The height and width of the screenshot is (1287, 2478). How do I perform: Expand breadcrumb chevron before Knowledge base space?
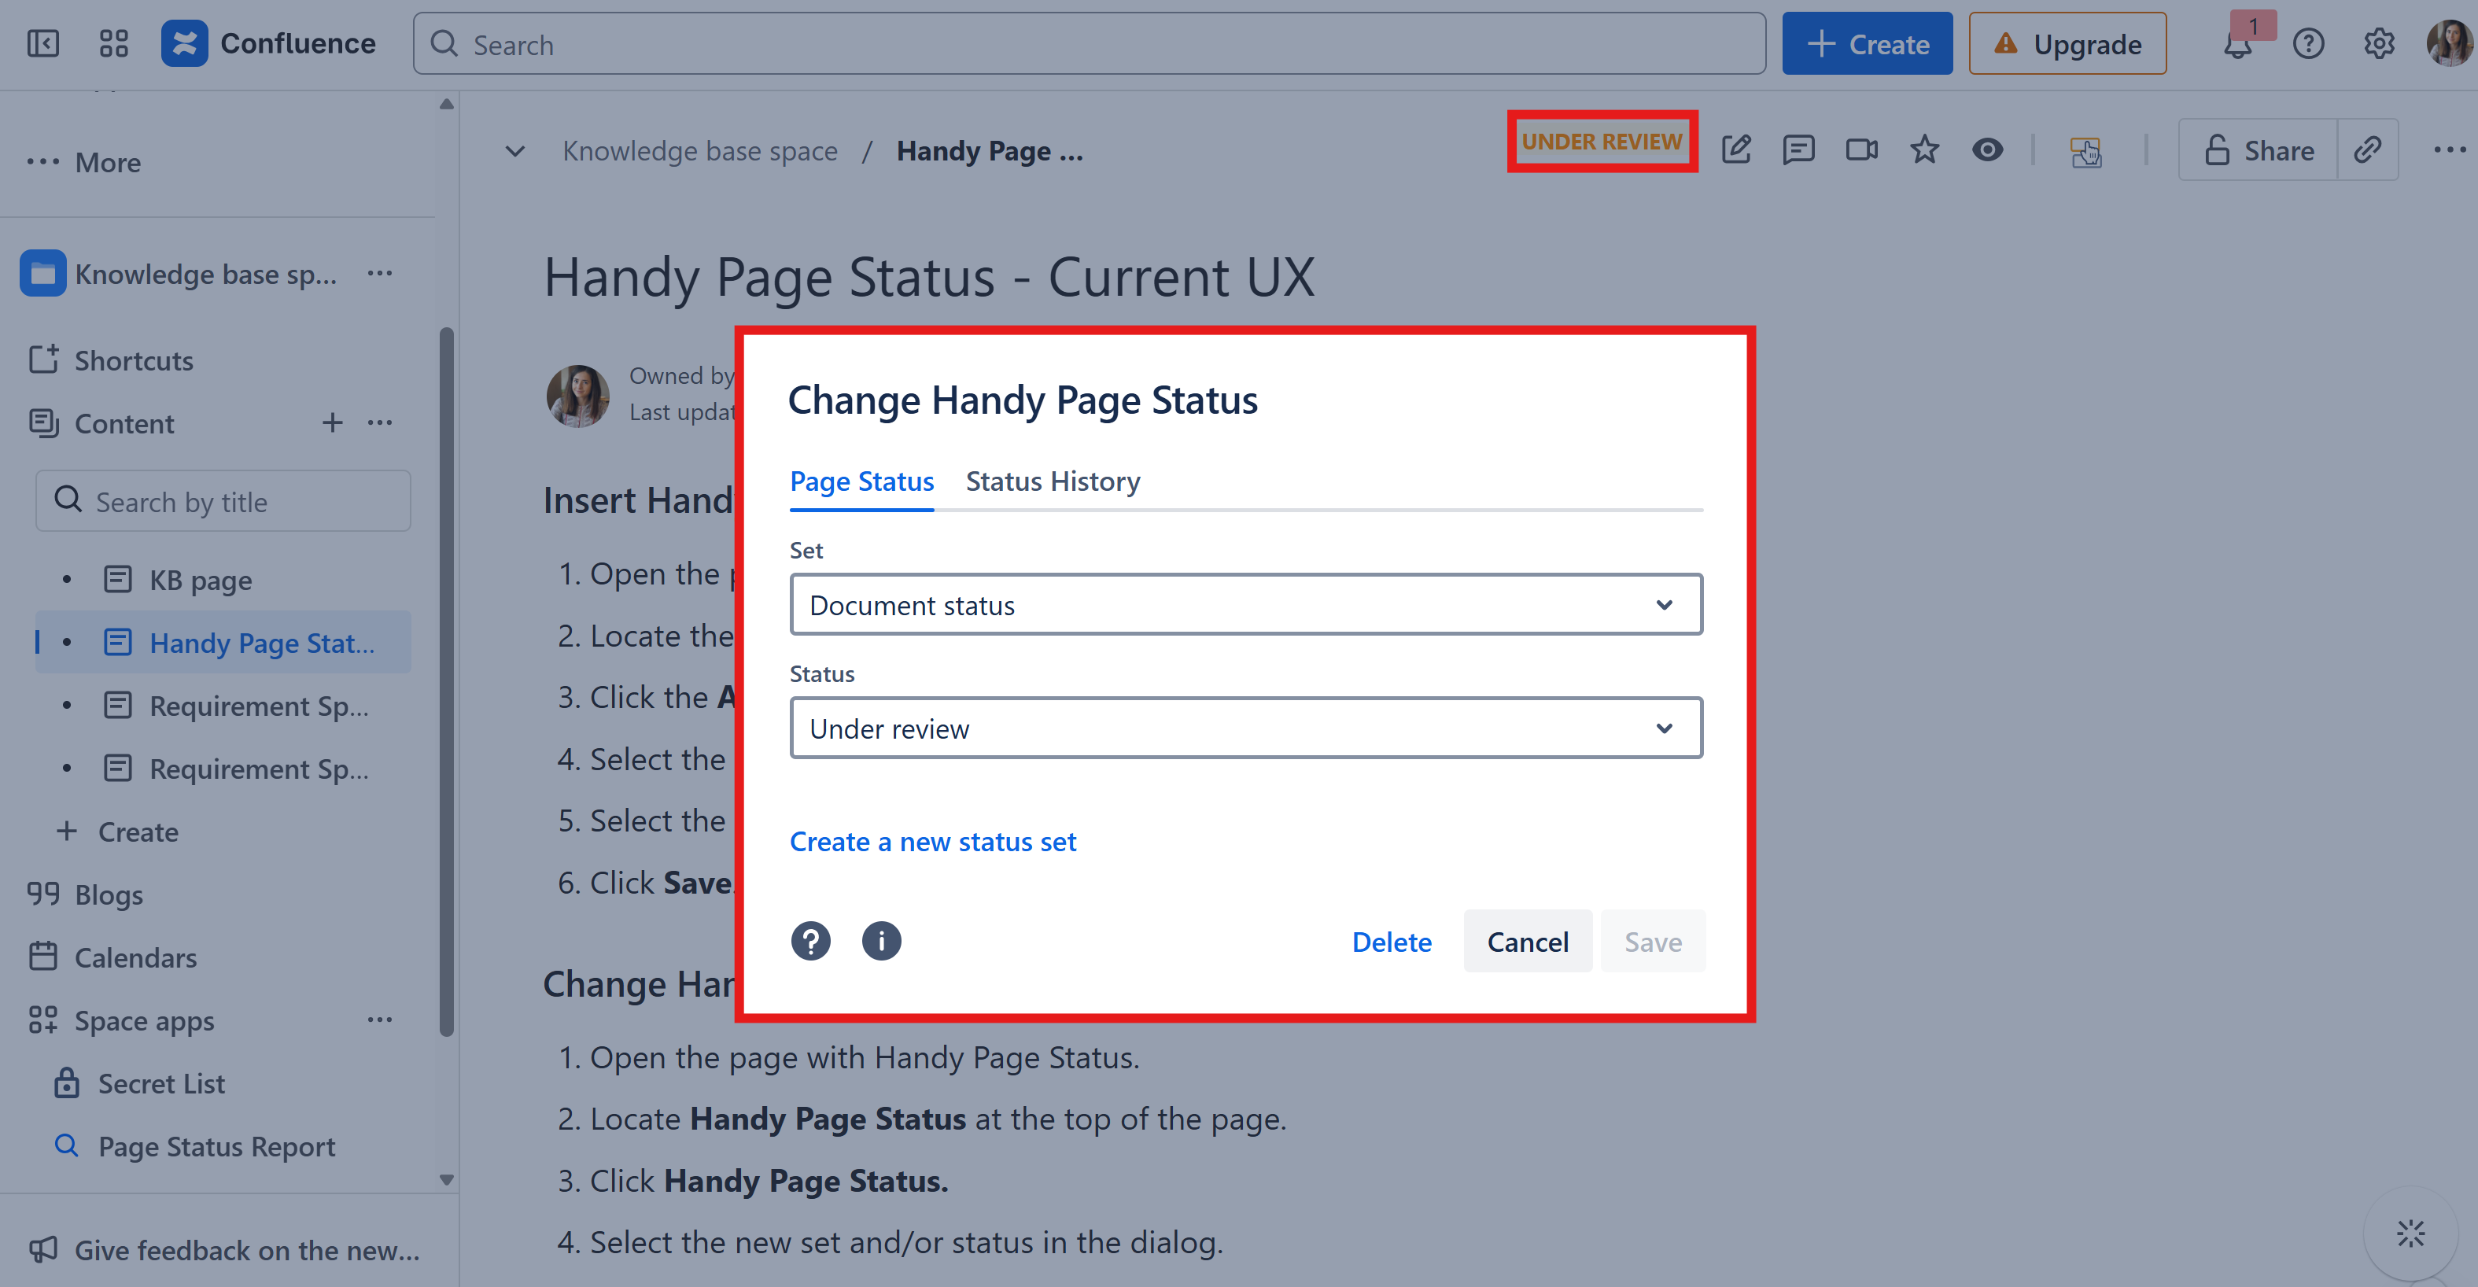point(515,151)
